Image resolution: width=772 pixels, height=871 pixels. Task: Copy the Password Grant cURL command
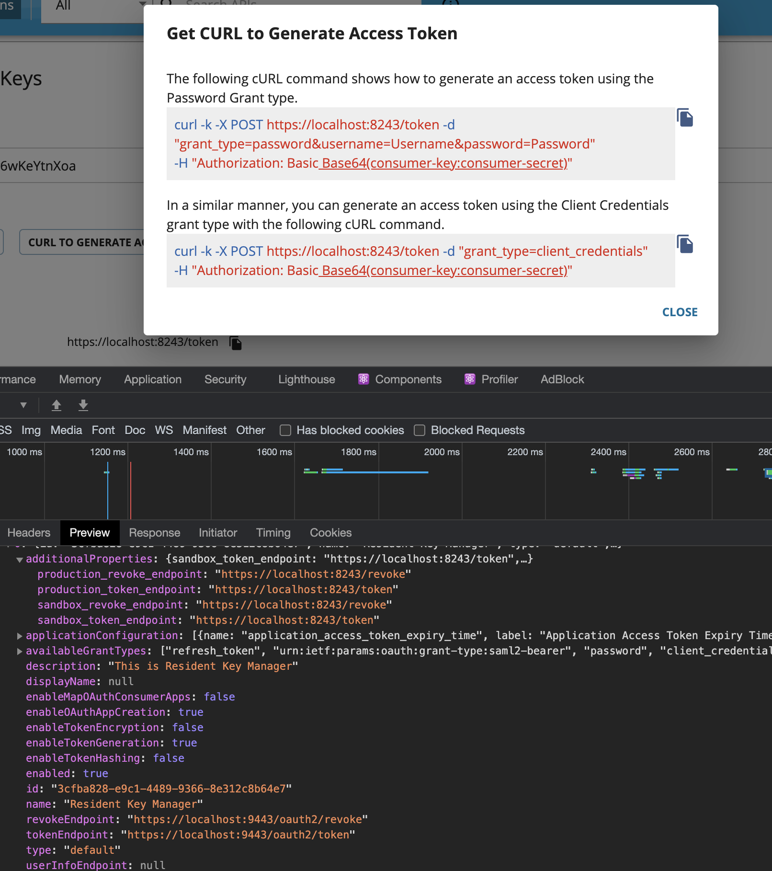coord(684,117)
